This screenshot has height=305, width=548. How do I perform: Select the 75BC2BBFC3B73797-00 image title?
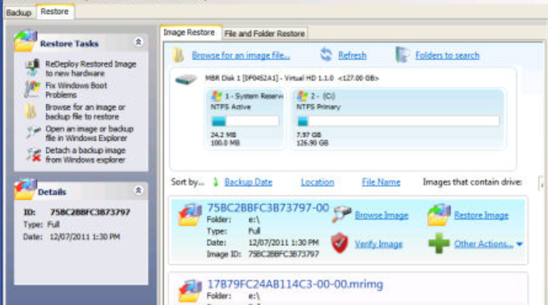click(267, 208)
